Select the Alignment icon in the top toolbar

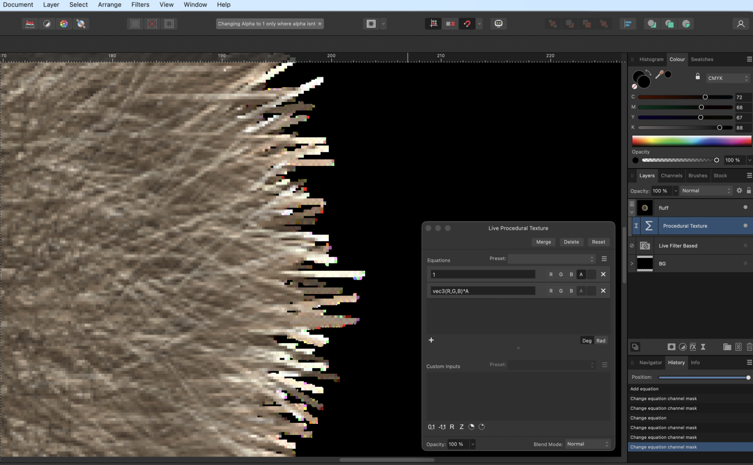tap(628, 24)
